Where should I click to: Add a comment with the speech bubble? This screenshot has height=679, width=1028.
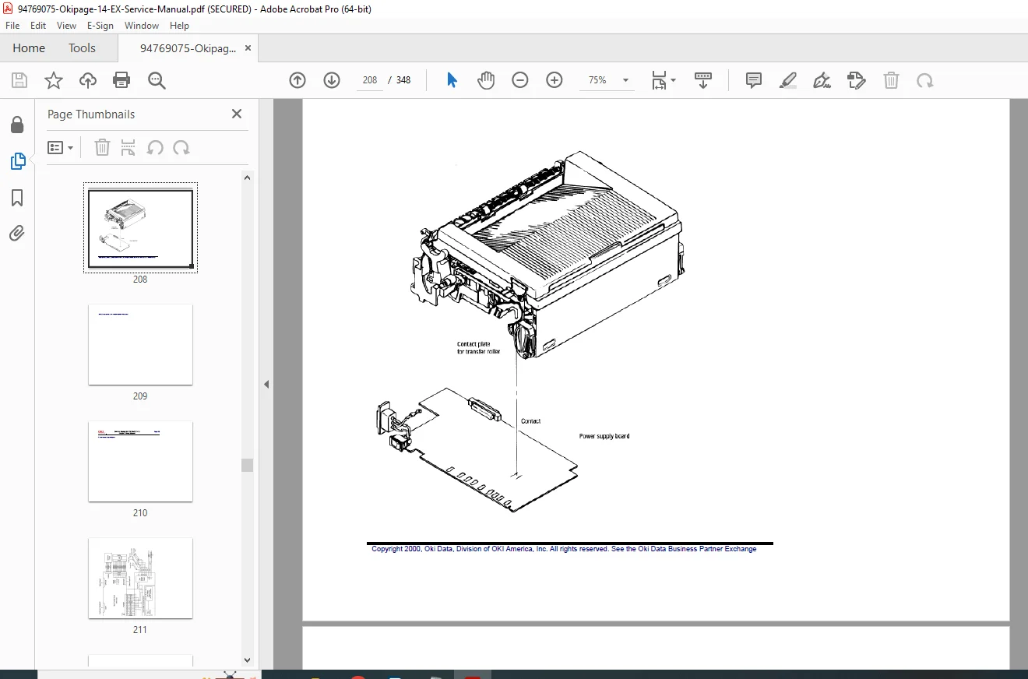pyautogui.click(x=754, y=80)
